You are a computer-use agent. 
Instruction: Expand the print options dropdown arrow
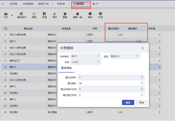[x=12, y=15]
